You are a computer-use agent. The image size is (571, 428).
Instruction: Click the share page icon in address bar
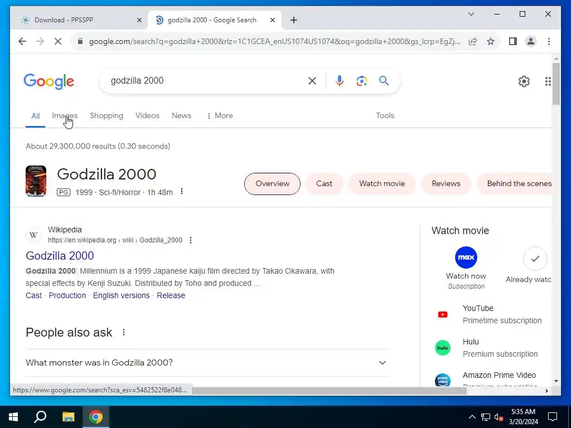pyautogui.click(x=473, y=41)
